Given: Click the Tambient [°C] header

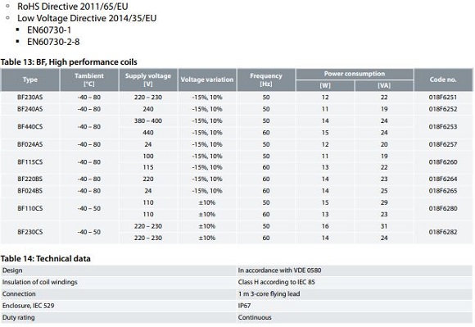Looking at the screenshot, I should tap(89, 79).
